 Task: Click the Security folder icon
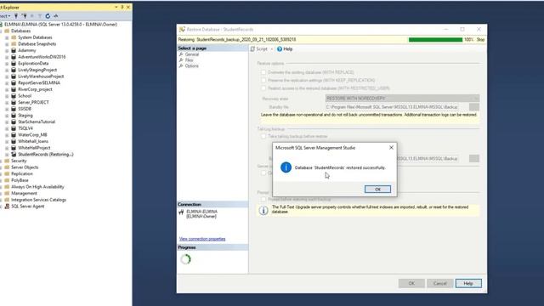point(7,161)
